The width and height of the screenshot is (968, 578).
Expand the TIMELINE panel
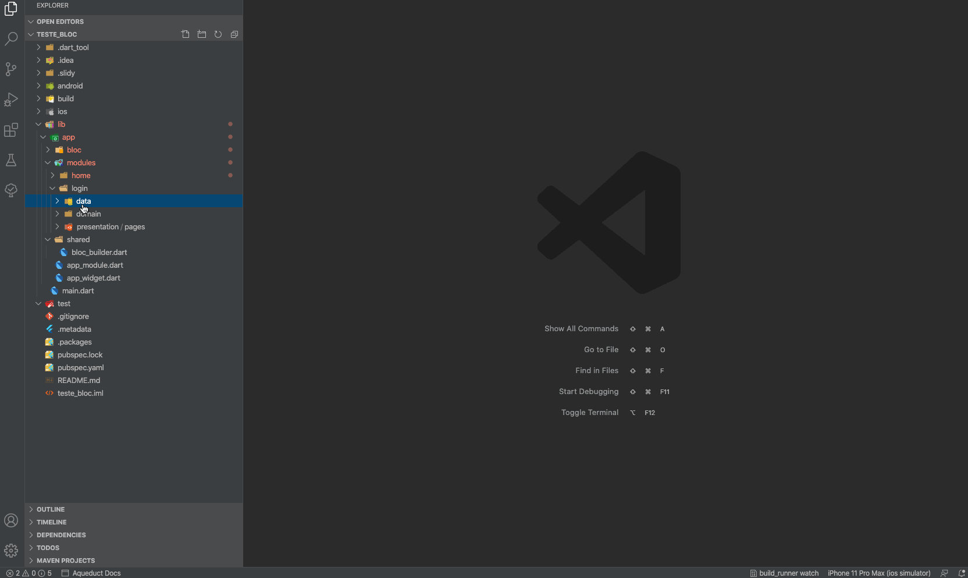(134, 522)
